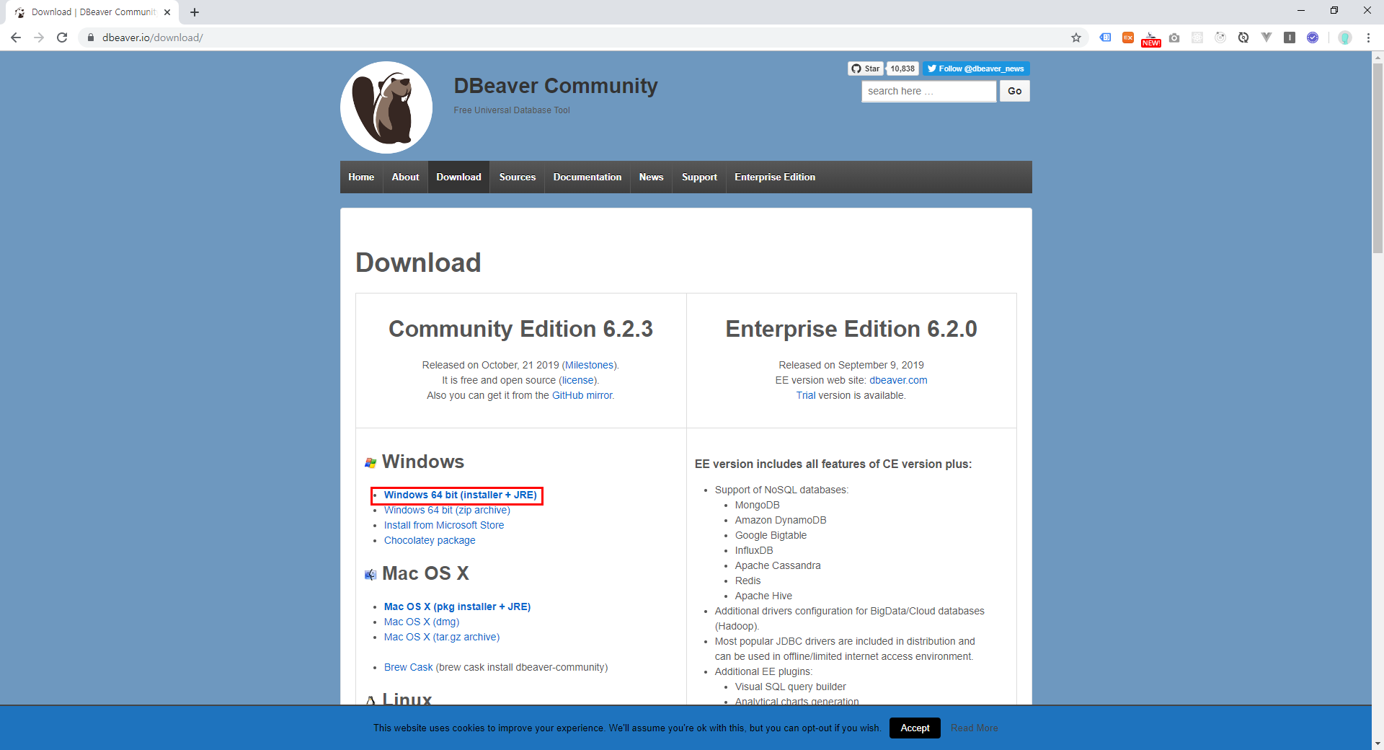Open the 10,838 GitHub star count

point(902,69)
